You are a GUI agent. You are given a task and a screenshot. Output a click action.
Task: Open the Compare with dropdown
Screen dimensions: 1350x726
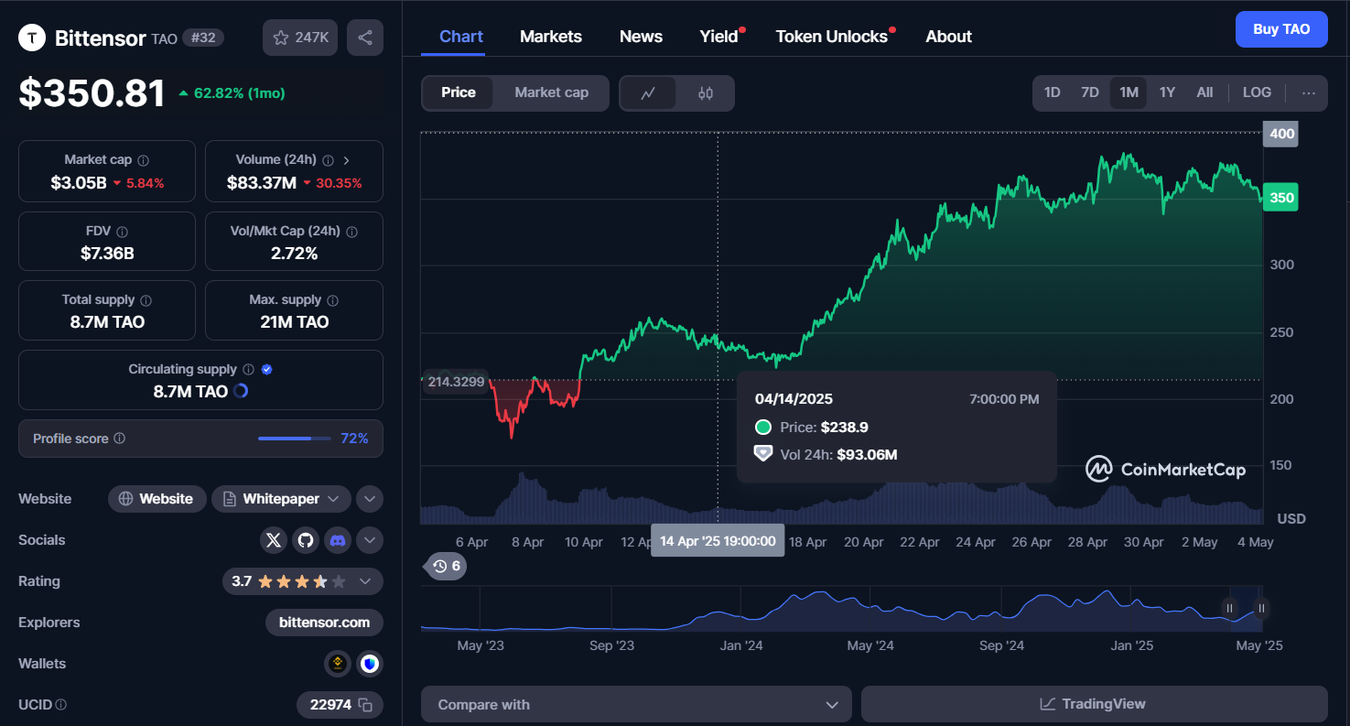click(x=636, y=705)
